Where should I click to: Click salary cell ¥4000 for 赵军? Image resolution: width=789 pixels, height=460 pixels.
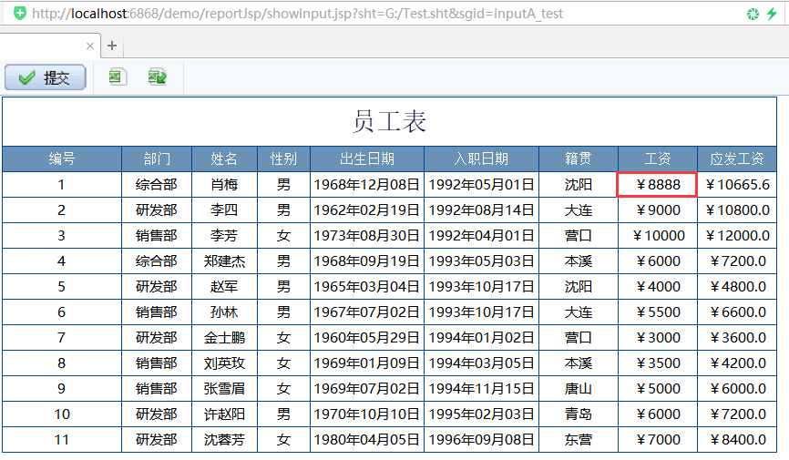pos(658,286)
